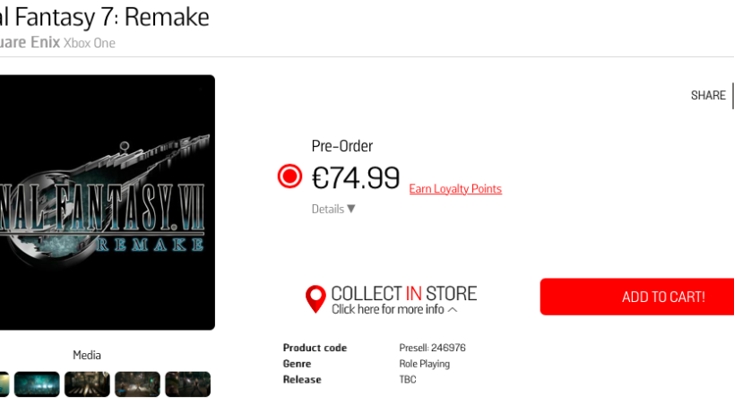The width and height of the screenshot is (734, 405).
Task: Choose the rightmost media thumbnail
Action: point(187,383)
